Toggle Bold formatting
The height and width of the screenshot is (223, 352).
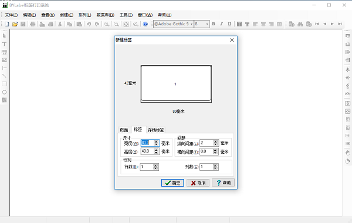[214, 24]
